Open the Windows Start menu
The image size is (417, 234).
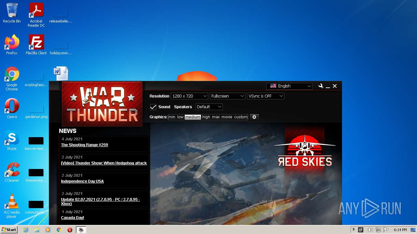(9, 230)
